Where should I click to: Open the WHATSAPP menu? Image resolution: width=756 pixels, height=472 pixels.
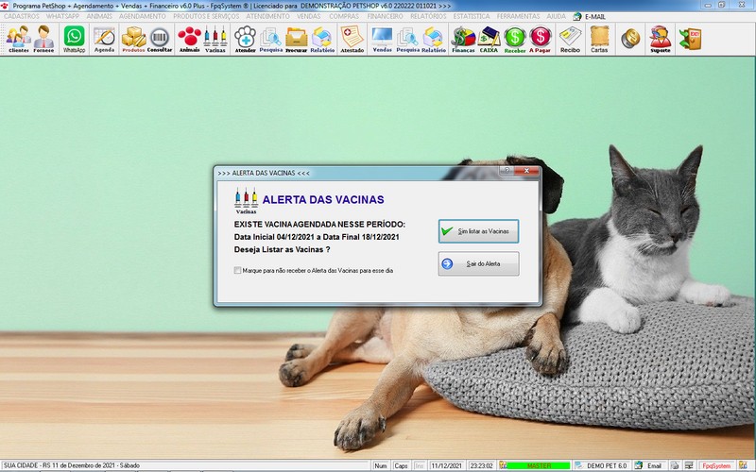(x=62, y=16)
